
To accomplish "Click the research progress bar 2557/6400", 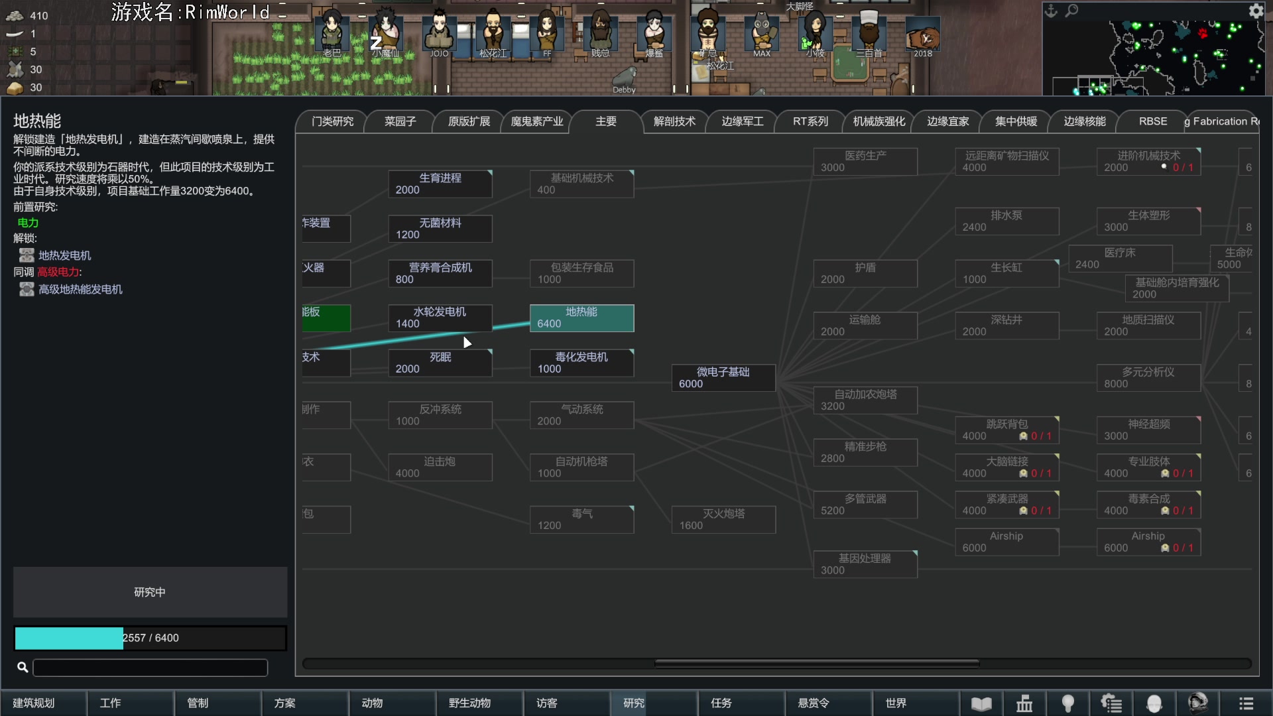I will pos(150,638).
